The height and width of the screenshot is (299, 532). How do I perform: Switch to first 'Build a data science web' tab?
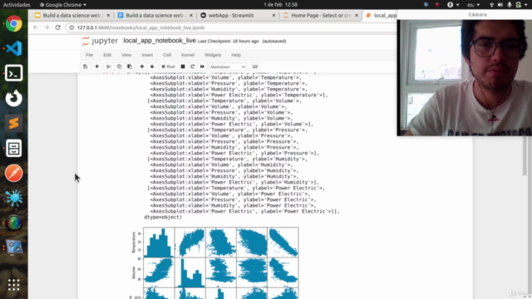point(71,15)
